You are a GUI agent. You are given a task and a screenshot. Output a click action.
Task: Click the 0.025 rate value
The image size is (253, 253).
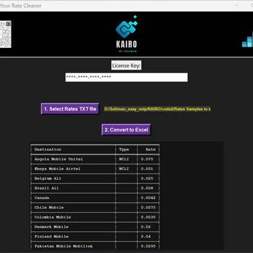(147, 179)
